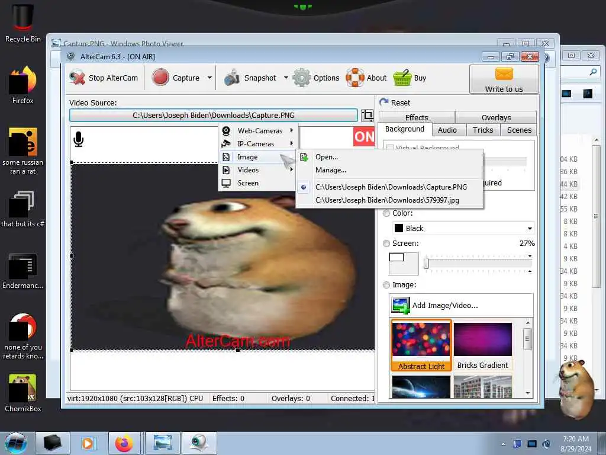Click the crop icon next to Video Source
The image size is (606, 455).
[x=368, y=116]
